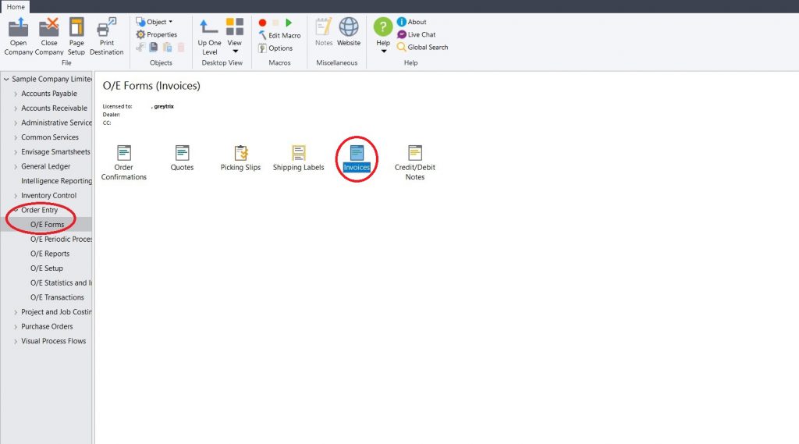Select Inventory Control label in the tree
Viewport: 799px width, 444px height.
click(x=49, y=196)
